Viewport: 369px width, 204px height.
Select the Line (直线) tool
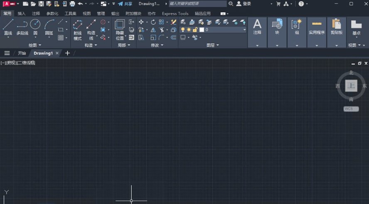coord(8,27)
